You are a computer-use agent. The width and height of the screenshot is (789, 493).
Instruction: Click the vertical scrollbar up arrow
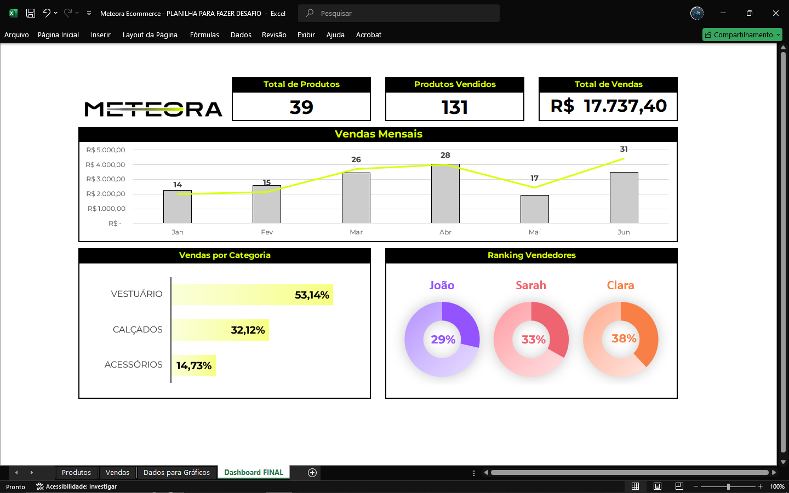coord(783,48)
